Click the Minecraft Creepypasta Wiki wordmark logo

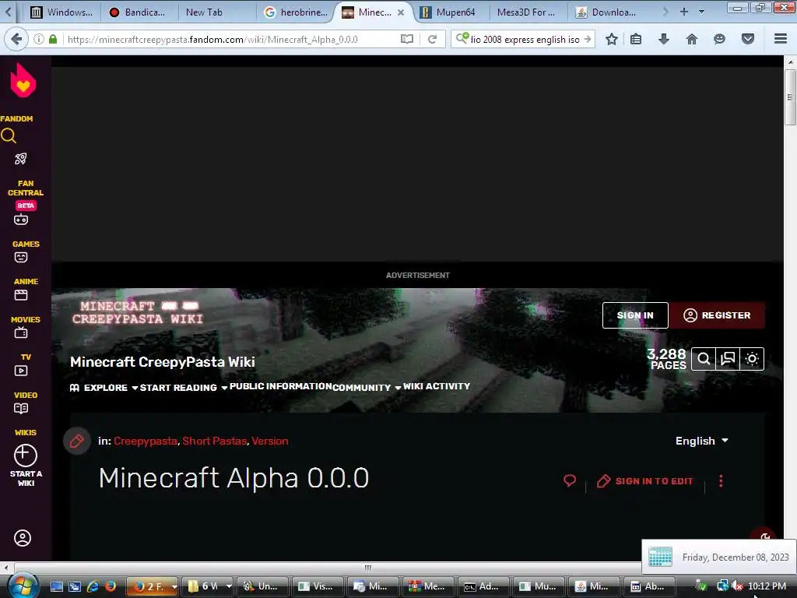pyautogui.click(x=137, y=312)
